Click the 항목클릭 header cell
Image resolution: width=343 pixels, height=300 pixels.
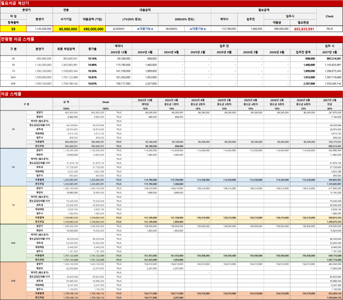[x=13, y=22]
